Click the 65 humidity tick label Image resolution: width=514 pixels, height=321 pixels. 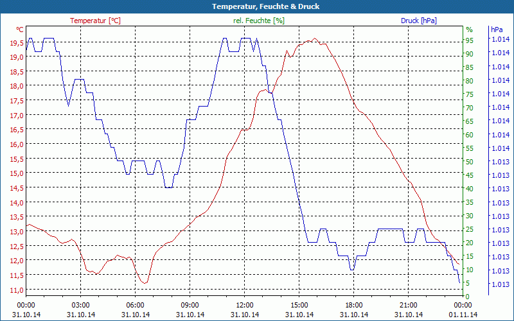click(470, 121)
